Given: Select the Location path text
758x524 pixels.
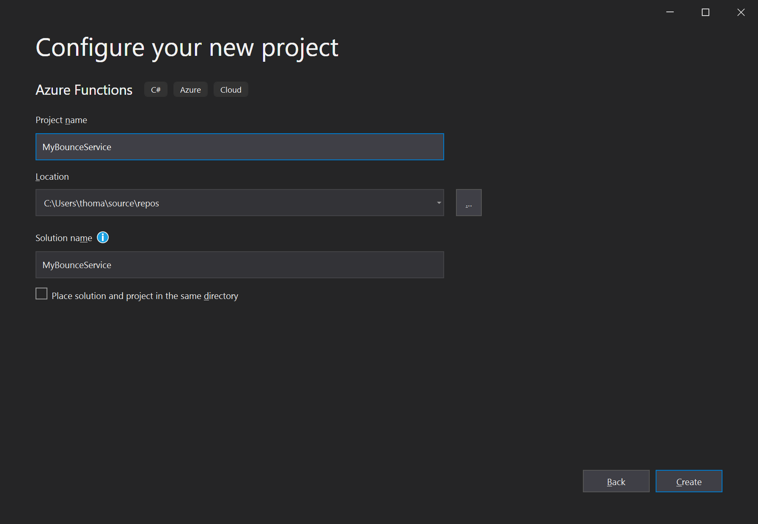Looking at the screenshot, I should point(169,203).
